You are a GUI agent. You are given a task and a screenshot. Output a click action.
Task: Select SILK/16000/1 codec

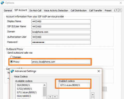pos(24,96)
